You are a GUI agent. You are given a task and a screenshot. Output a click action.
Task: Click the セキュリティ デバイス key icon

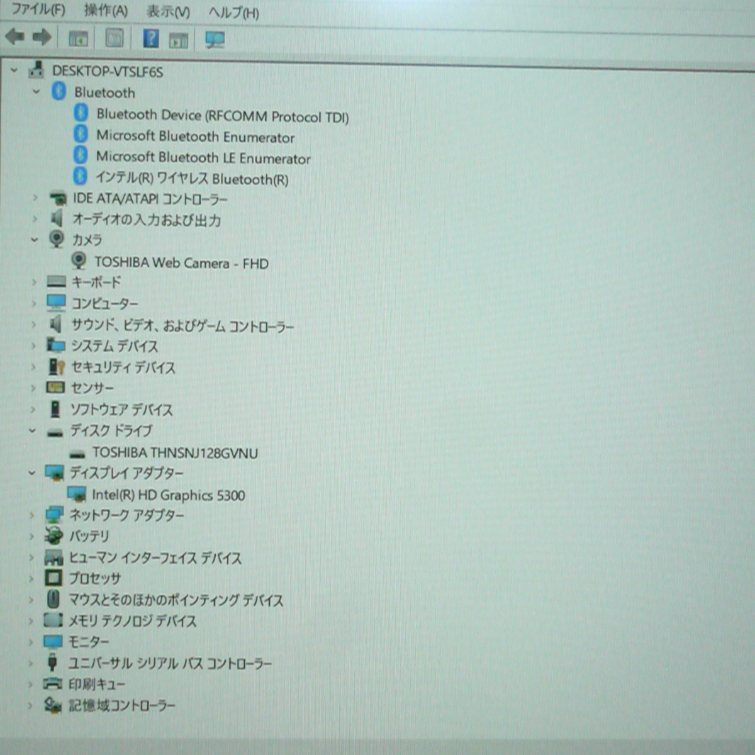point(57,367)
